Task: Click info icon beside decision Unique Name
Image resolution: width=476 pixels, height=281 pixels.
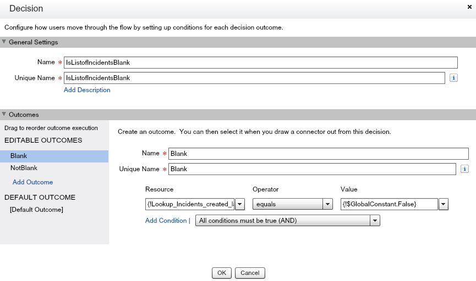Action: pos(454,78)
